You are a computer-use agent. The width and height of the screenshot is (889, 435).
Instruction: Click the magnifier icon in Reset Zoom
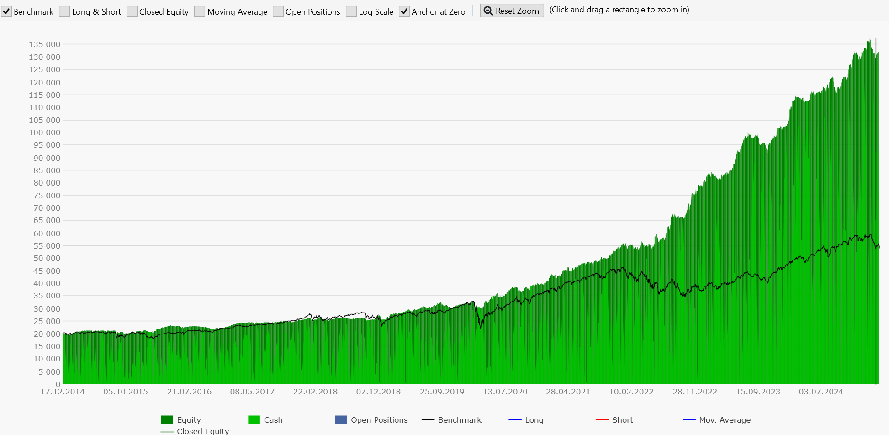tap(488, 11)
